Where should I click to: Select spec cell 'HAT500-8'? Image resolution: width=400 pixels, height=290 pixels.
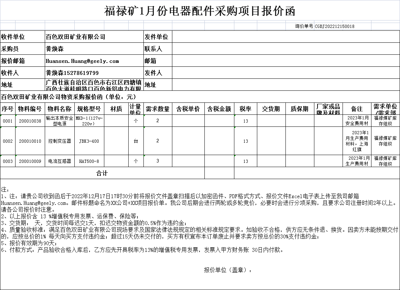coord(89,161)
